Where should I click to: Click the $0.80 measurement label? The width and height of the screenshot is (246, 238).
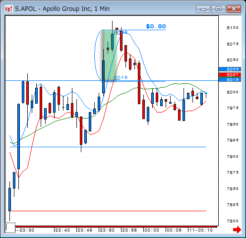click(x=156, y=26)
